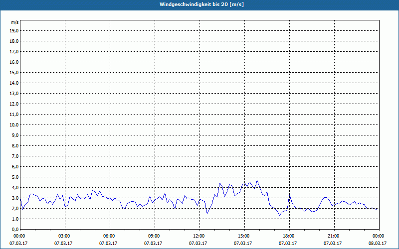399x249 pixels.
Task: Click the 07.03.17 date under 12:00
Action: click(x=198, y=244)
